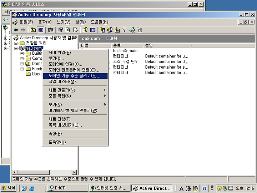Screen dimensions: 257x193
Task: Click the A input mode language bar icon
Action: click(x=181, y=188)
